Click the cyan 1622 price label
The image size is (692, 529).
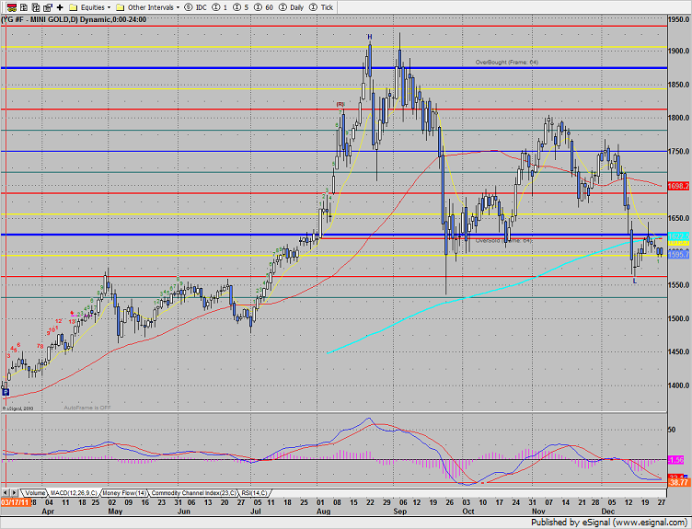(x=679, y=236)
